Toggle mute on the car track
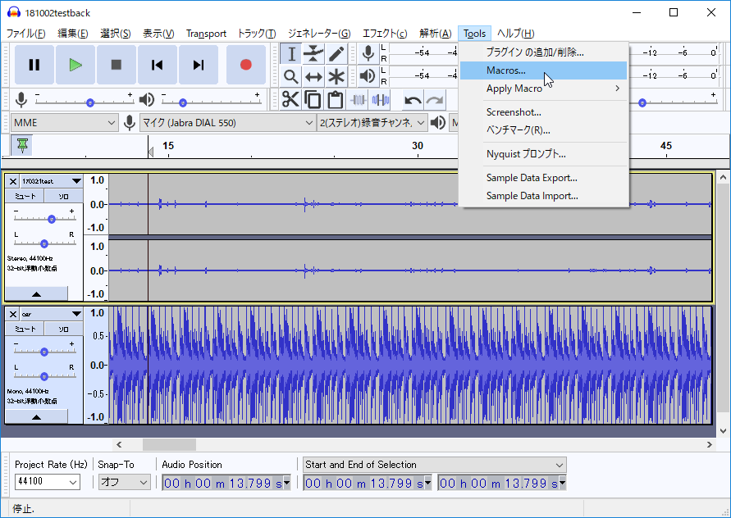731x518 pixels. (25, 329)
